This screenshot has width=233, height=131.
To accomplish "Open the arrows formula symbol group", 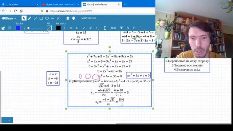I will point(84,28).
